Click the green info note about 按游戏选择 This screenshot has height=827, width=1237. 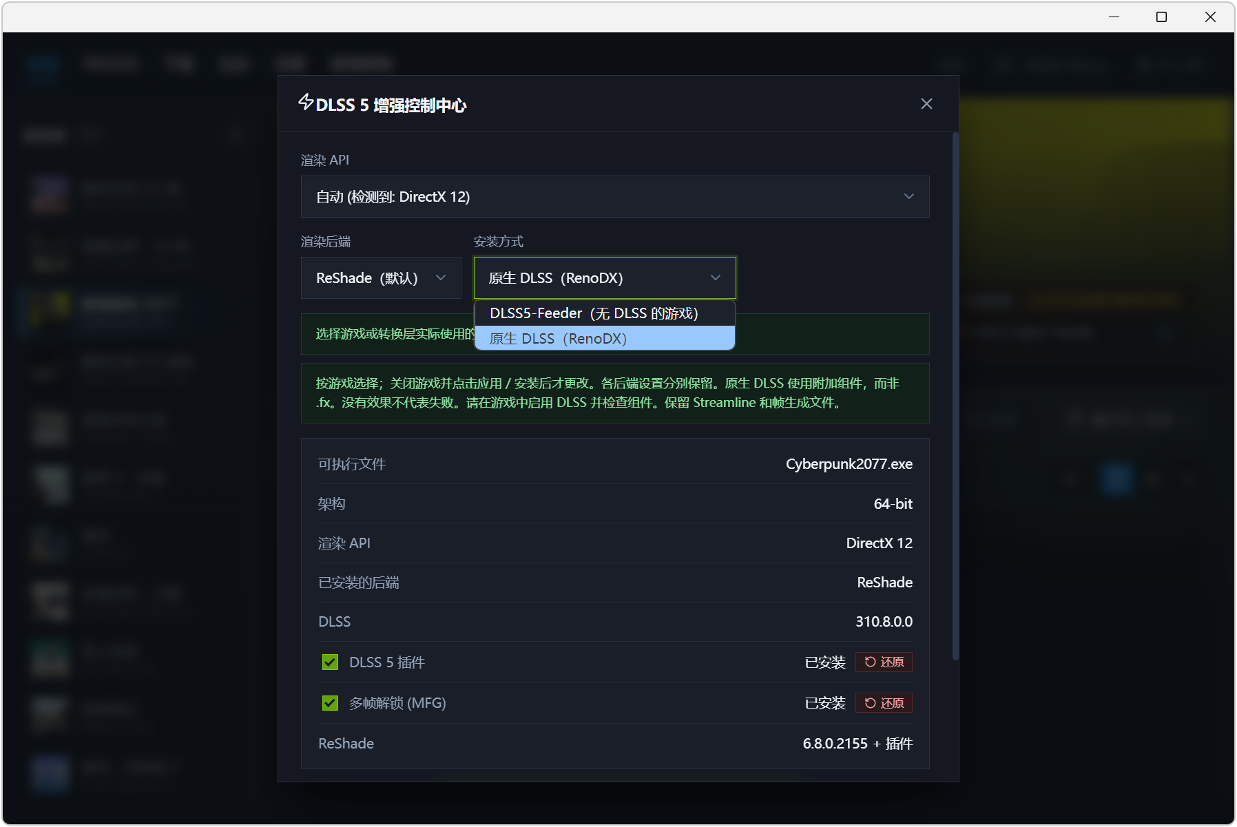click(x=615, y=393)
